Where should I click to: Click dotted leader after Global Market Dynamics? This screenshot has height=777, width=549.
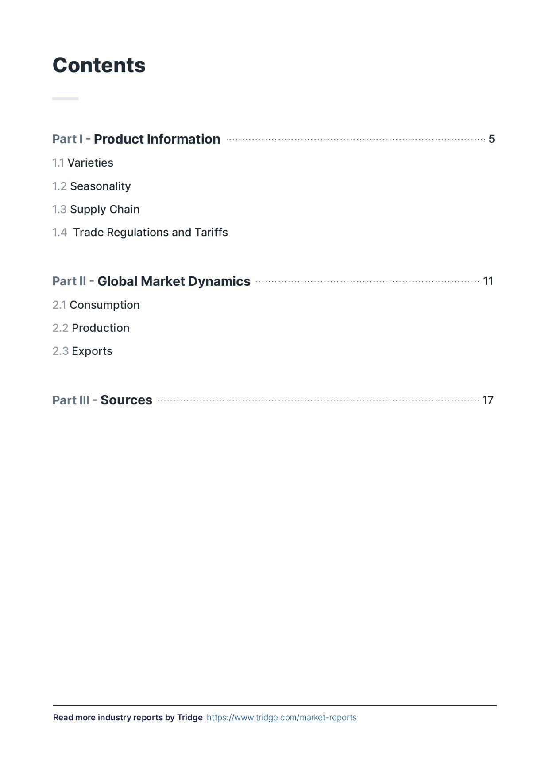click(367, 282)
